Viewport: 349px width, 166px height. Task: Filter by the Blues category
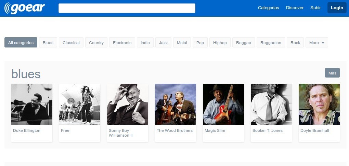pos(48,43)
